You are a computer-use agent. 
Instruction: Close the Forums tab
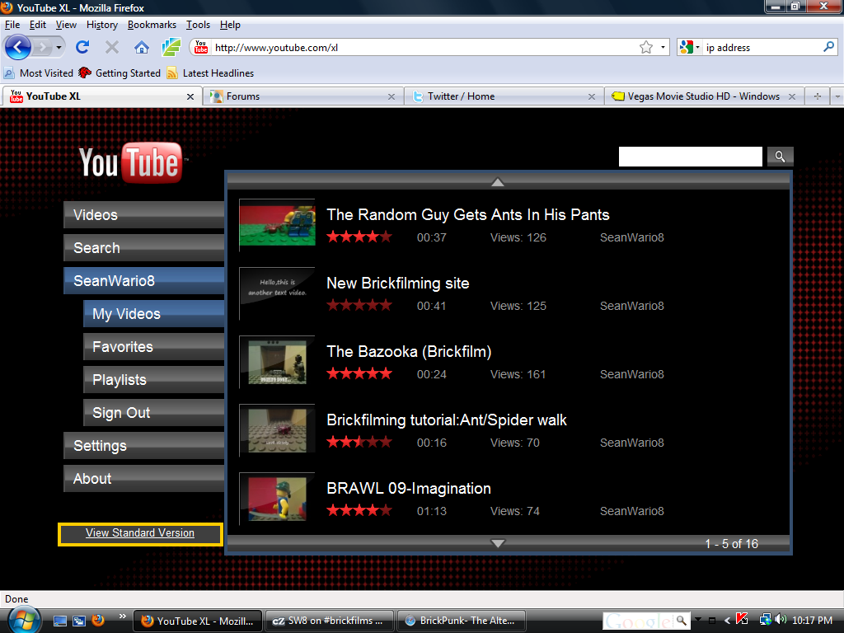392,97
